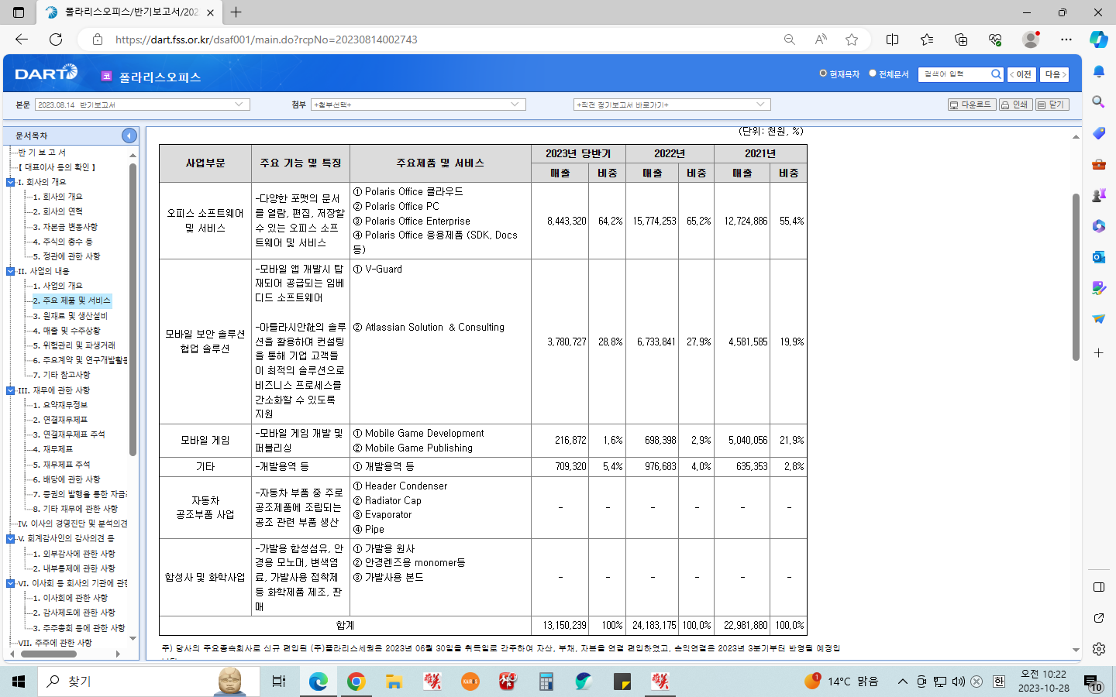Open Edge settings and more menu
The height and width of the screenshot is (697, 1116).
pyautogui.click(x=1066, y=39)
